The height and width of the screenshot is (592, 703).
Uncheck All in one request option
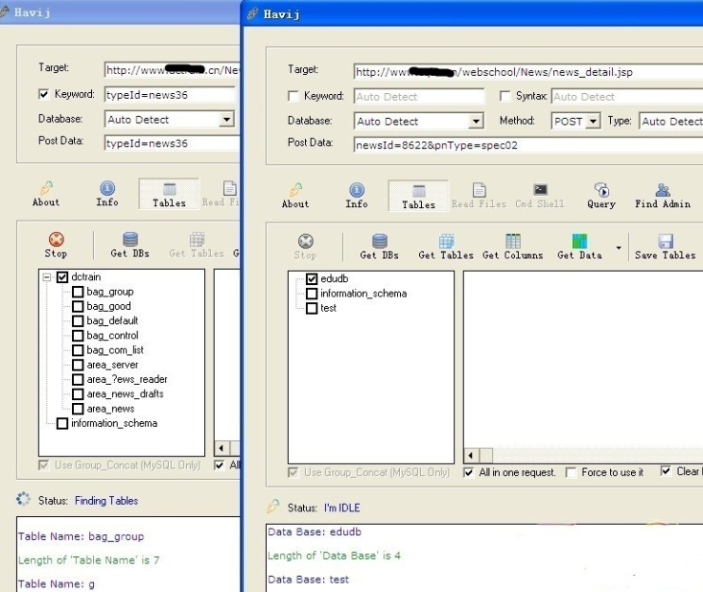point(469,472)
